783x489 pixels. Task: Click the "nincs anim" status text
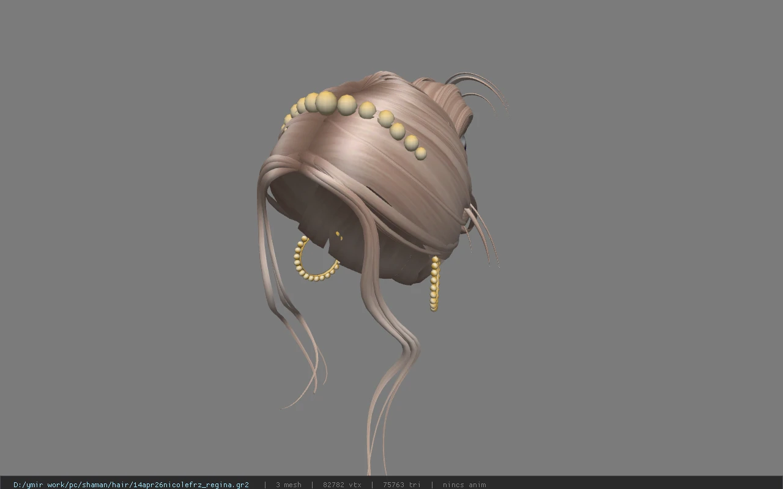click(464, 485)
